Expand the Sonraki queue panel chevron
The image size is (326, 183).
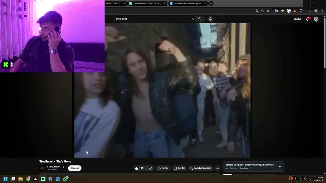click(x=280, y=166)
